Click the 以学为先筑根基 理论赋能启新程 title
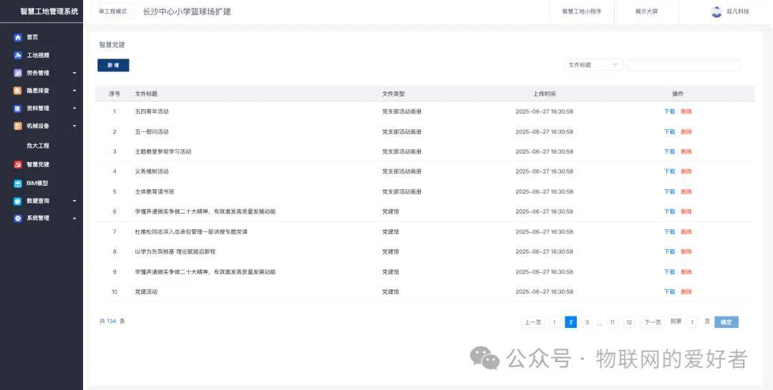The height and width of the screenshot is (390, 773). (175, 252)
